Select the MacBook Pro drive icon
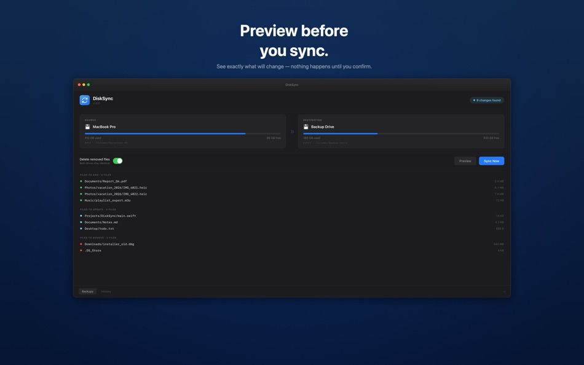The image size is (584, 365). [86, 126]
